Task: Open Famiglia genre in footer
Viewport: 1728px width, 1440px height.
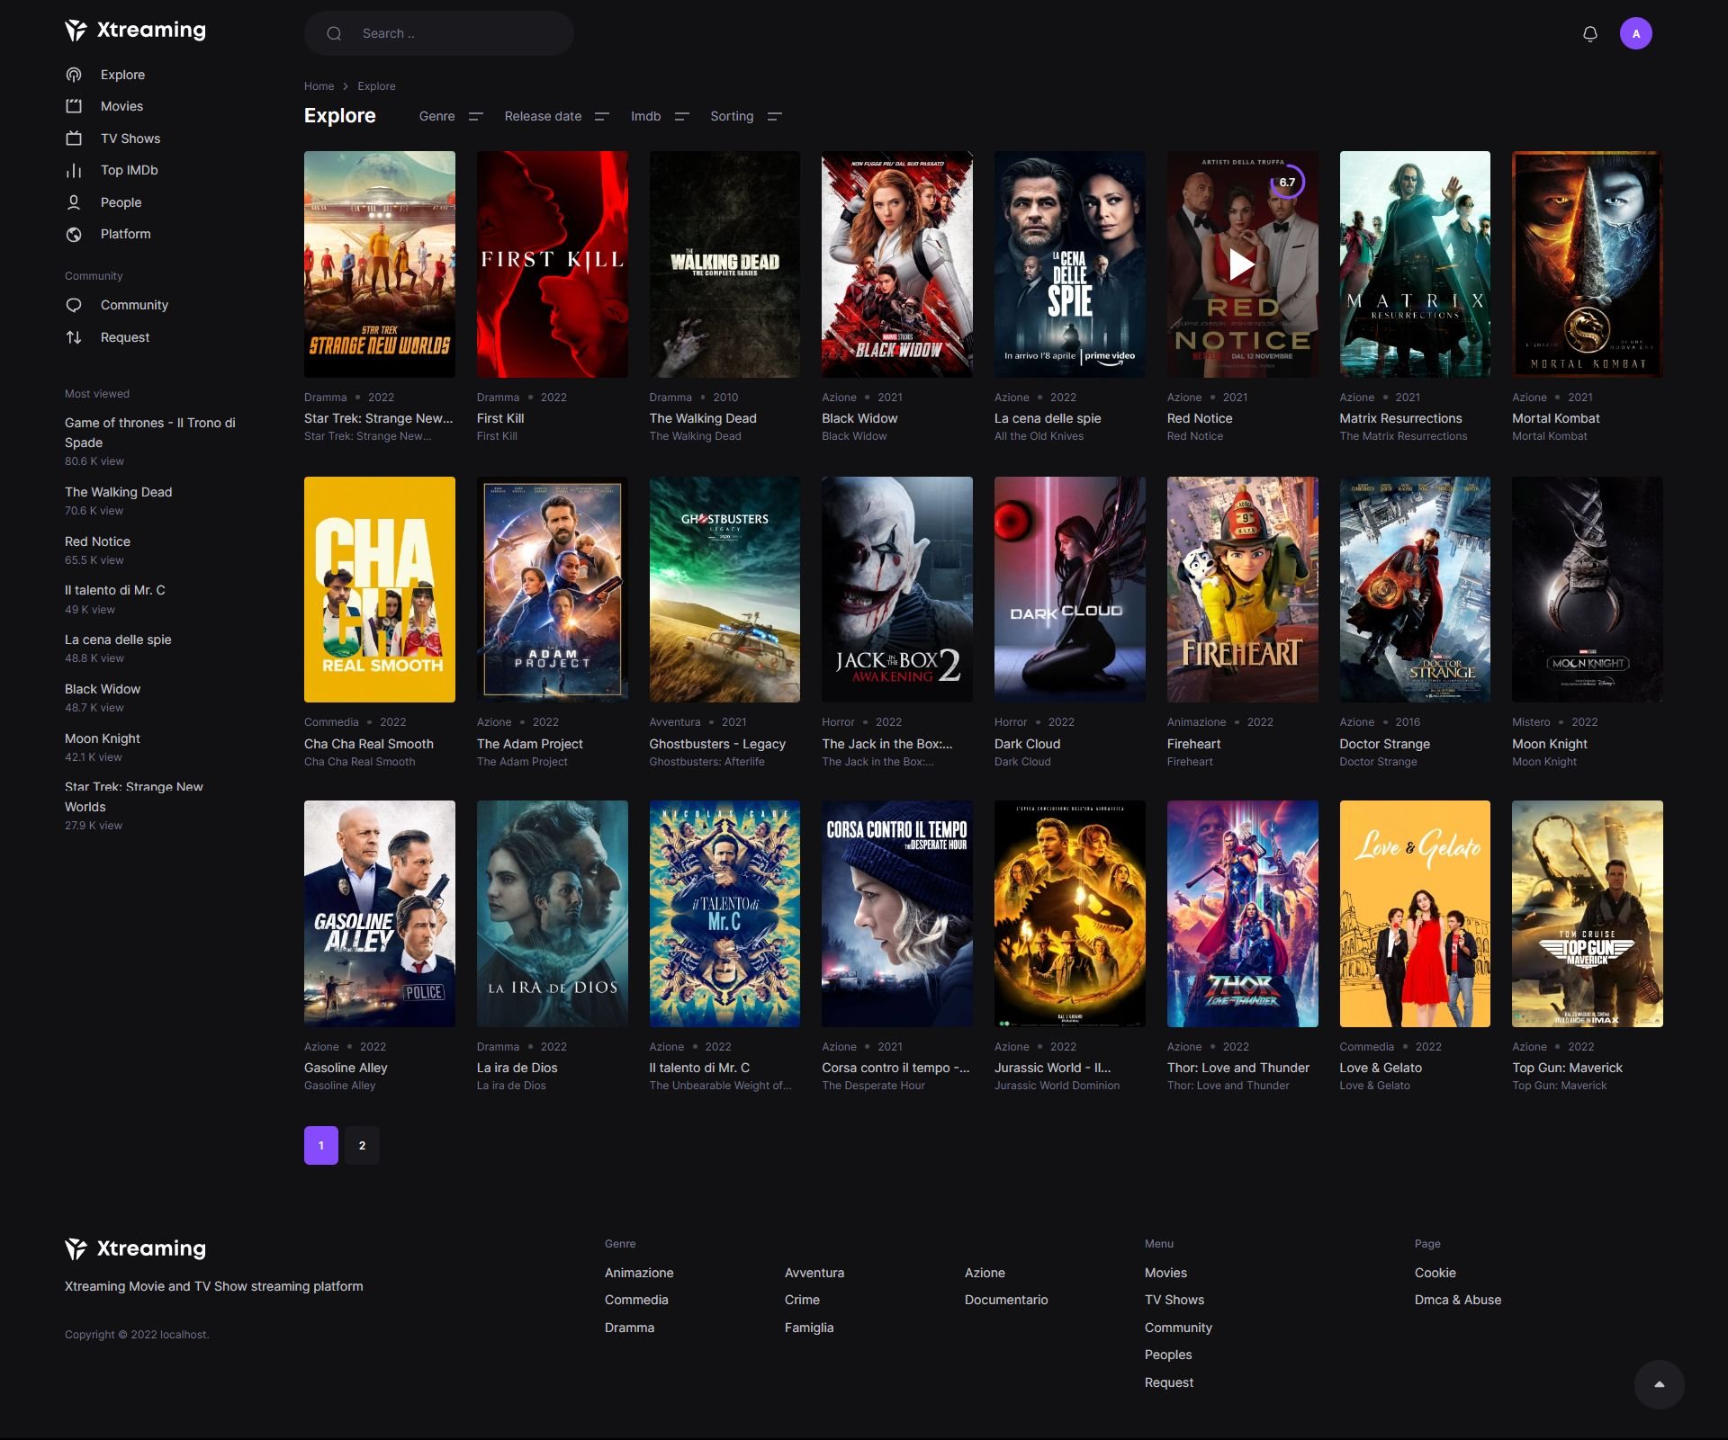Action: (809, 1328)
